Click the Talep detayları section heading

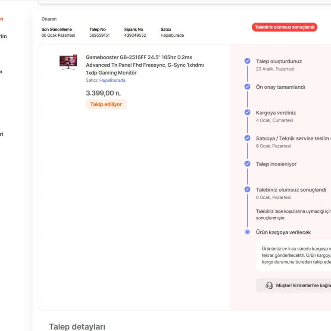click(x=77, y=327)
